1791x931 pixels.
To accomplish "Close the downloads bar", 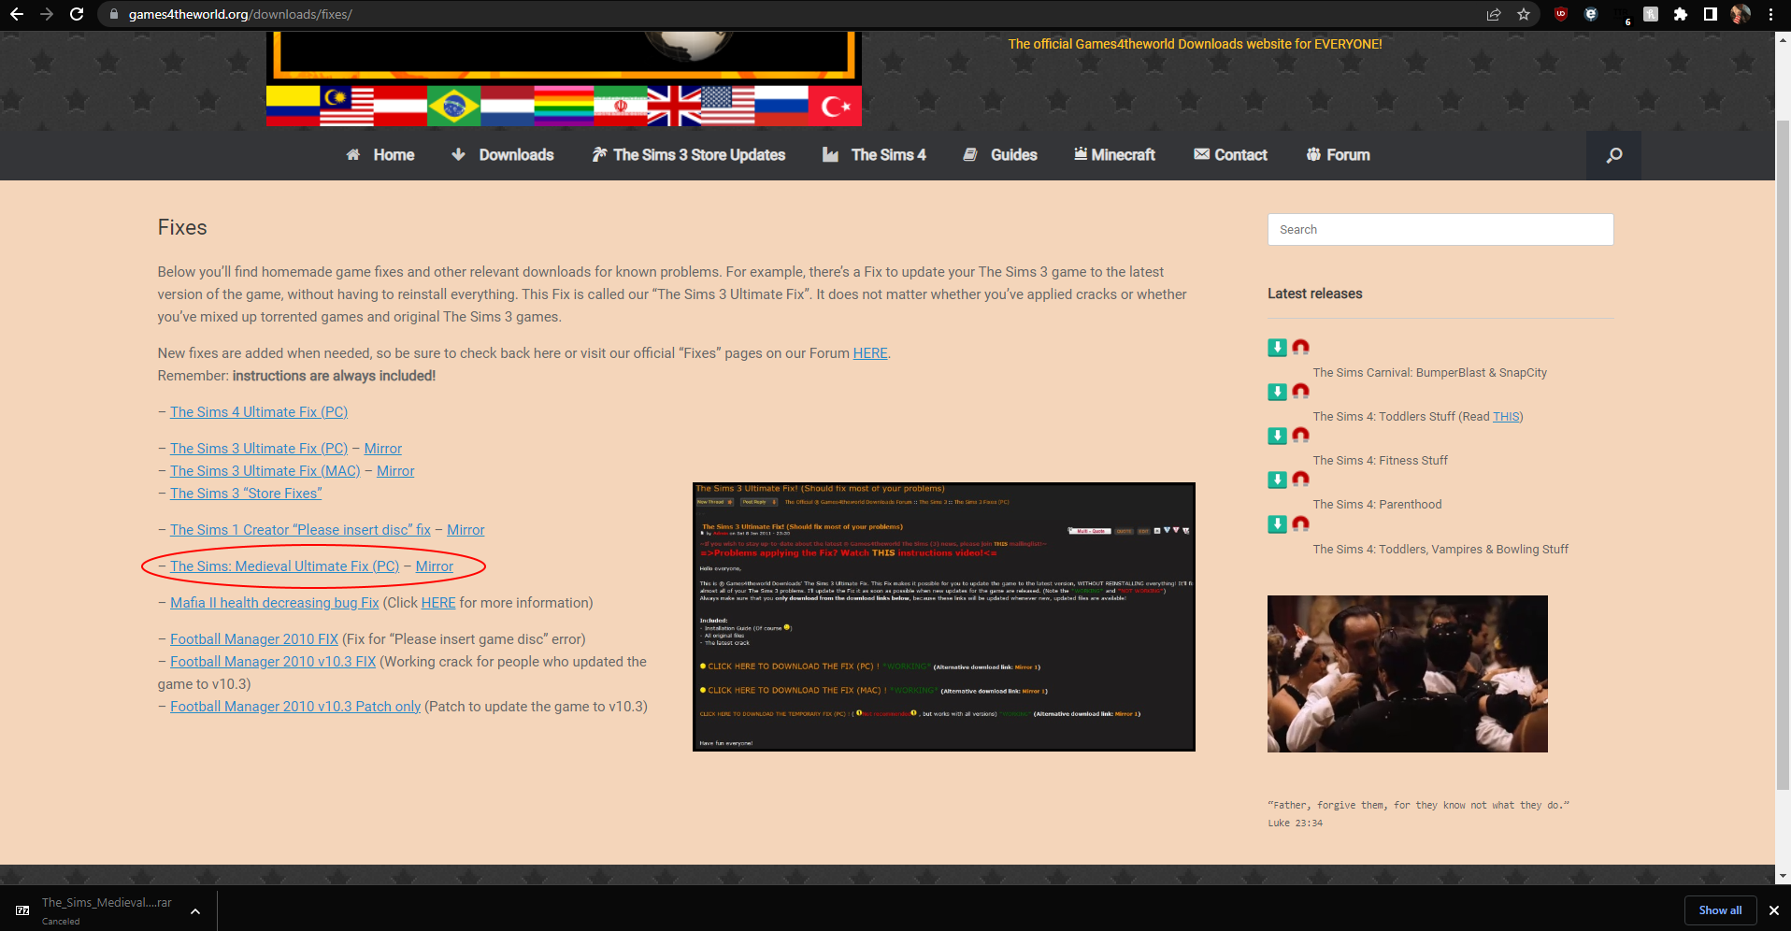I will pos(1773,910).
